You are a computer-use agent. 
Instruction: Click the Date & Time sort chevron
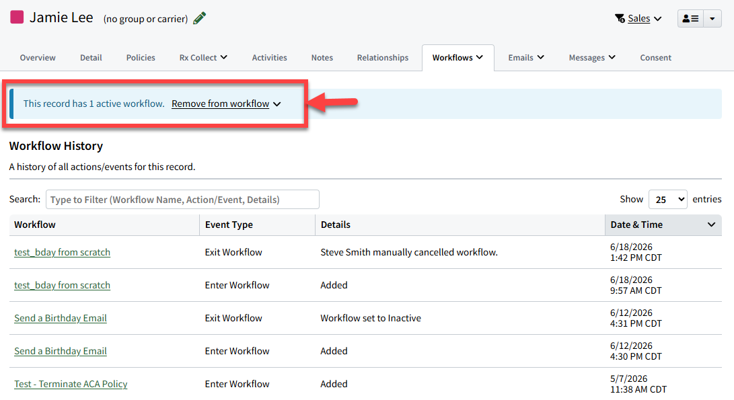coord(712,225)
